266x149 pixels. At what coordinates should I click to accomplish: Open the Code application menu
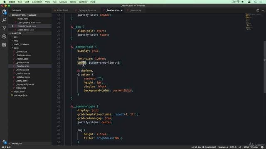[12, 2]
